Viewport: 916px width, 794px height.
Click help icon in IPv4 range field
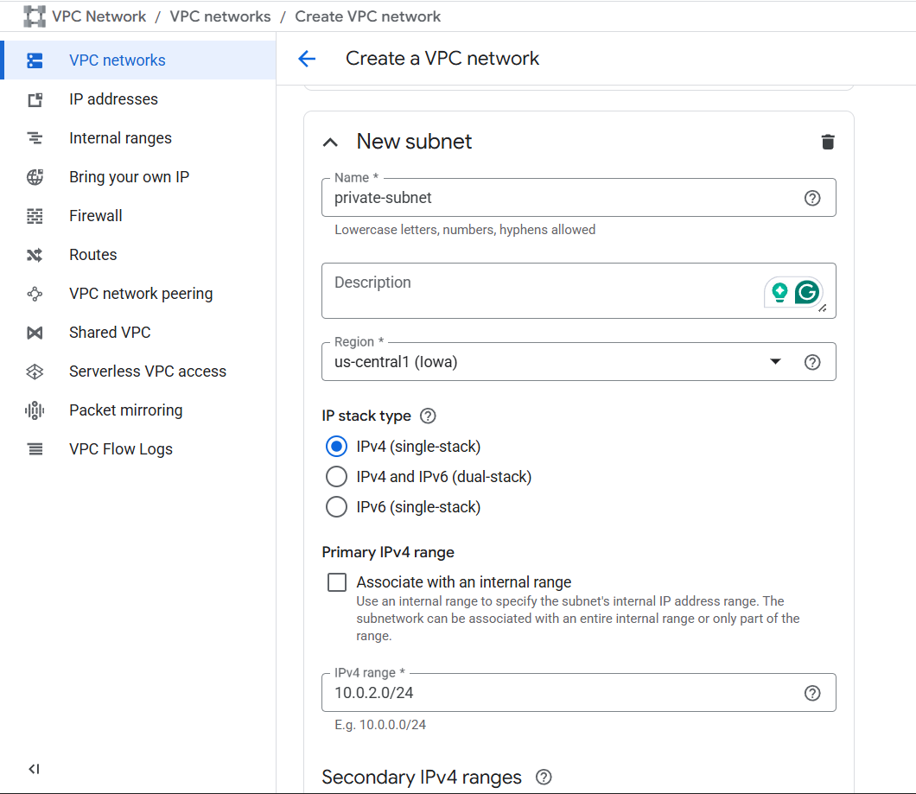(811, 693)
